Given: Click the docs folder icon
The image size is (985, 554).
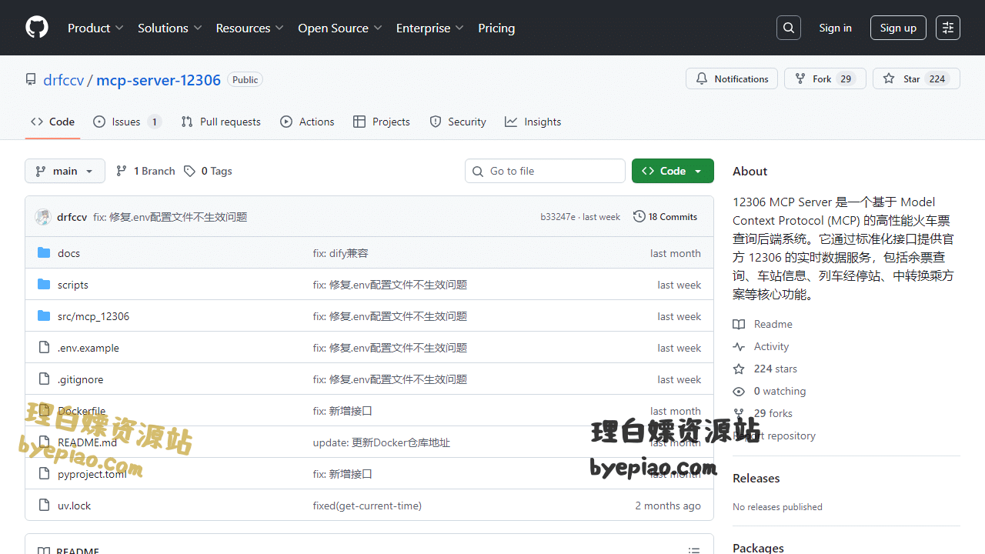Looking at the screenshot, I should (44, 253).
